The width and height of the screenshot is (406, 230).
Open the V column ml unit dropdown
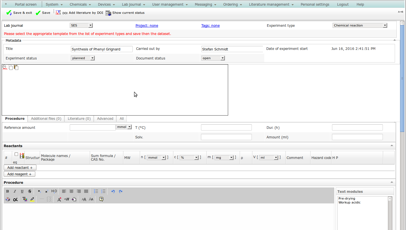(x=269, y=158)
